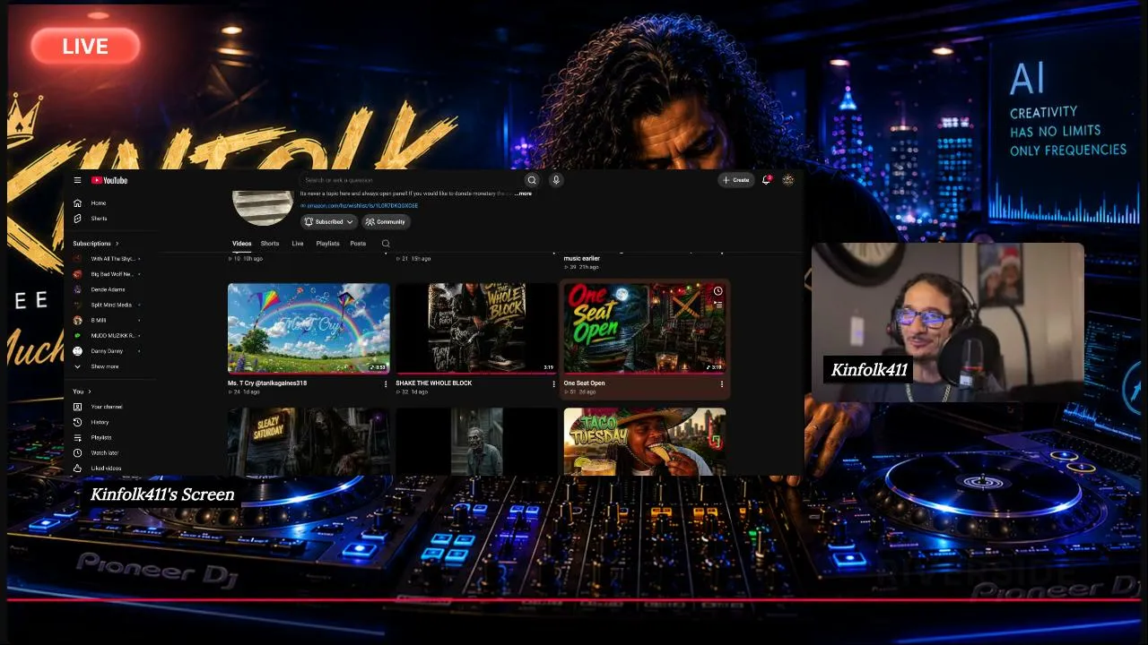The image size is (1148, 645).
Task: Click With All The Shyt channel avatar
Action: [x=78, y=259]
